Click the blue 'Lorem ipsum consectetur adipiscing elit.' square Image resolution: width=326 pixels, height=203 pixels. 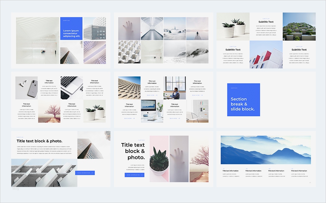[71, 29]
